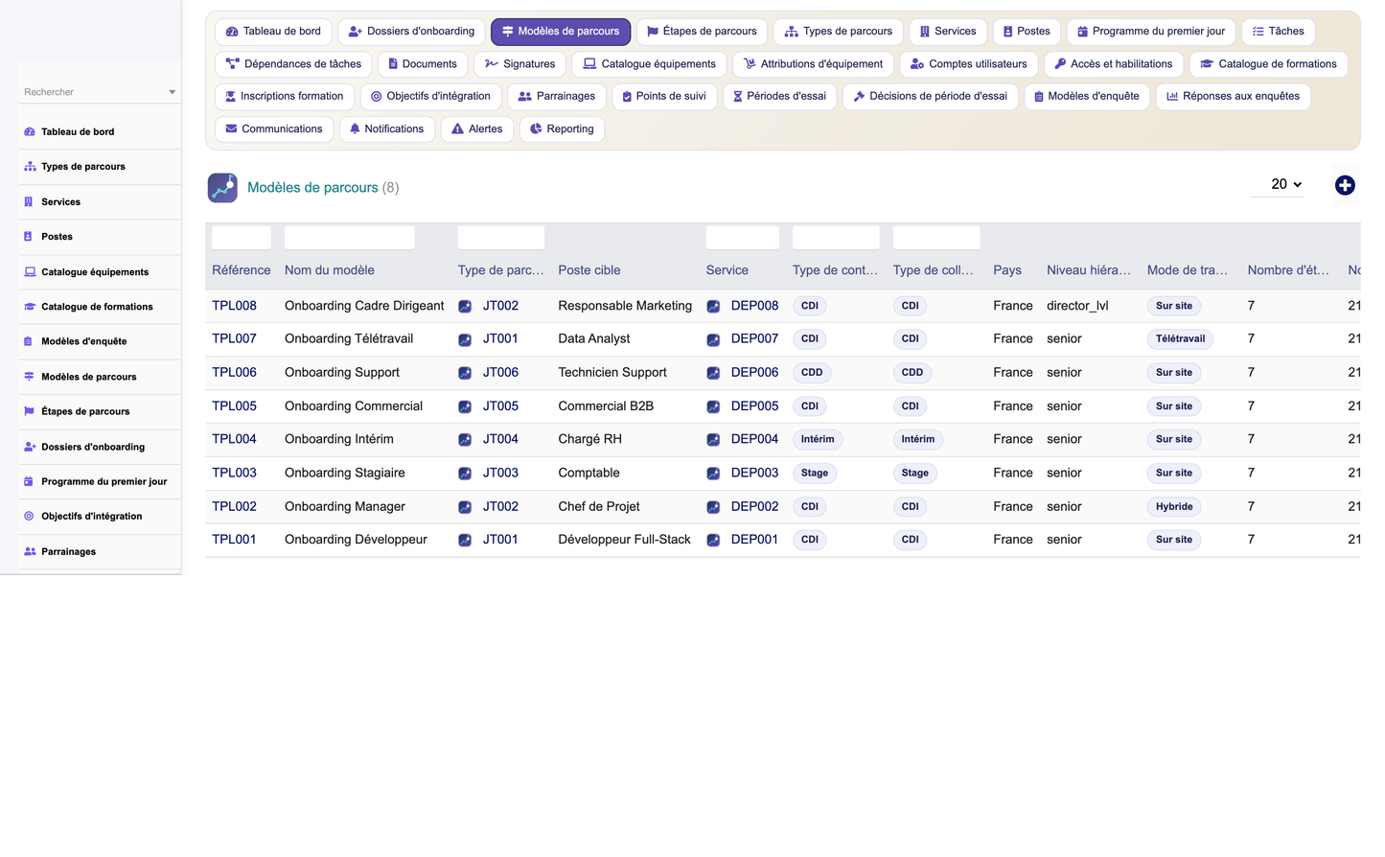This screenshot has height=857, width=1385.
Task: Click the Référence column filter field
Action: (242, 238)
